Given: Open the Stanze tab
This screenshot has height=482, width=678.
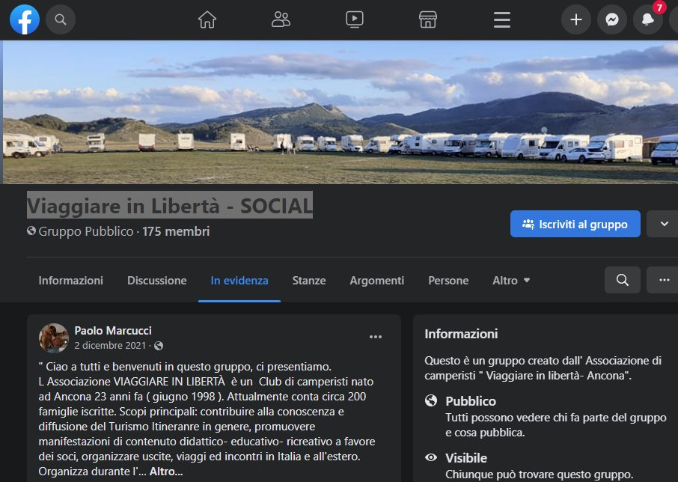Looking at the screenshot, I should point(309,281).
